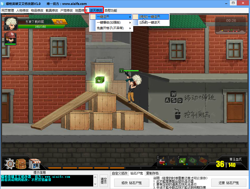The image size is (250, 189).
Task: Click inside the black hint message box
Action: (x=47, y=181)
